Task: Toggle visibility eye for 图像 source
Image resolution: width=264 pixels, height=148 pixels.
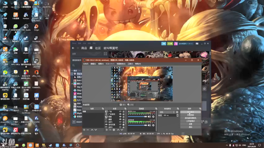Action: 120,117
